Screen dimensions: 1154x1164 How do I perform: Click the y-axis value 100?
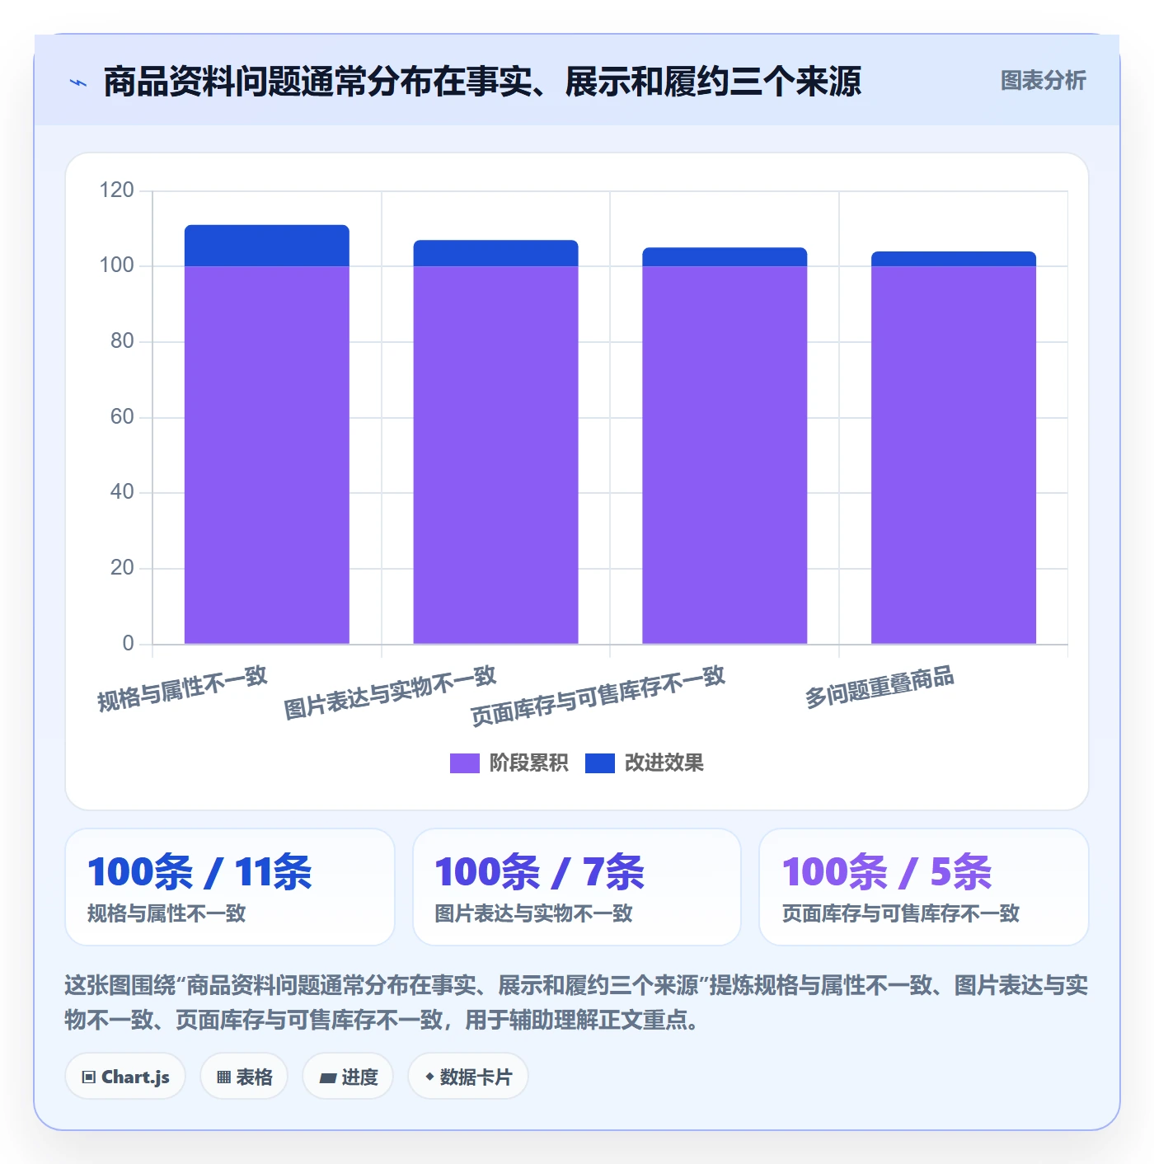click(x=116, y=265)
